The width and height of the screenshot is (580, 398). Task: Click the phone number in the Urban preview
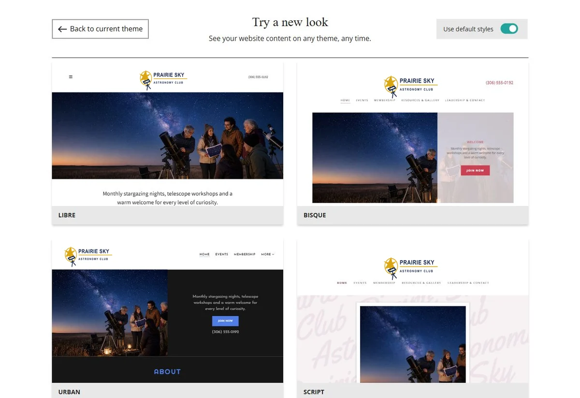225,332
